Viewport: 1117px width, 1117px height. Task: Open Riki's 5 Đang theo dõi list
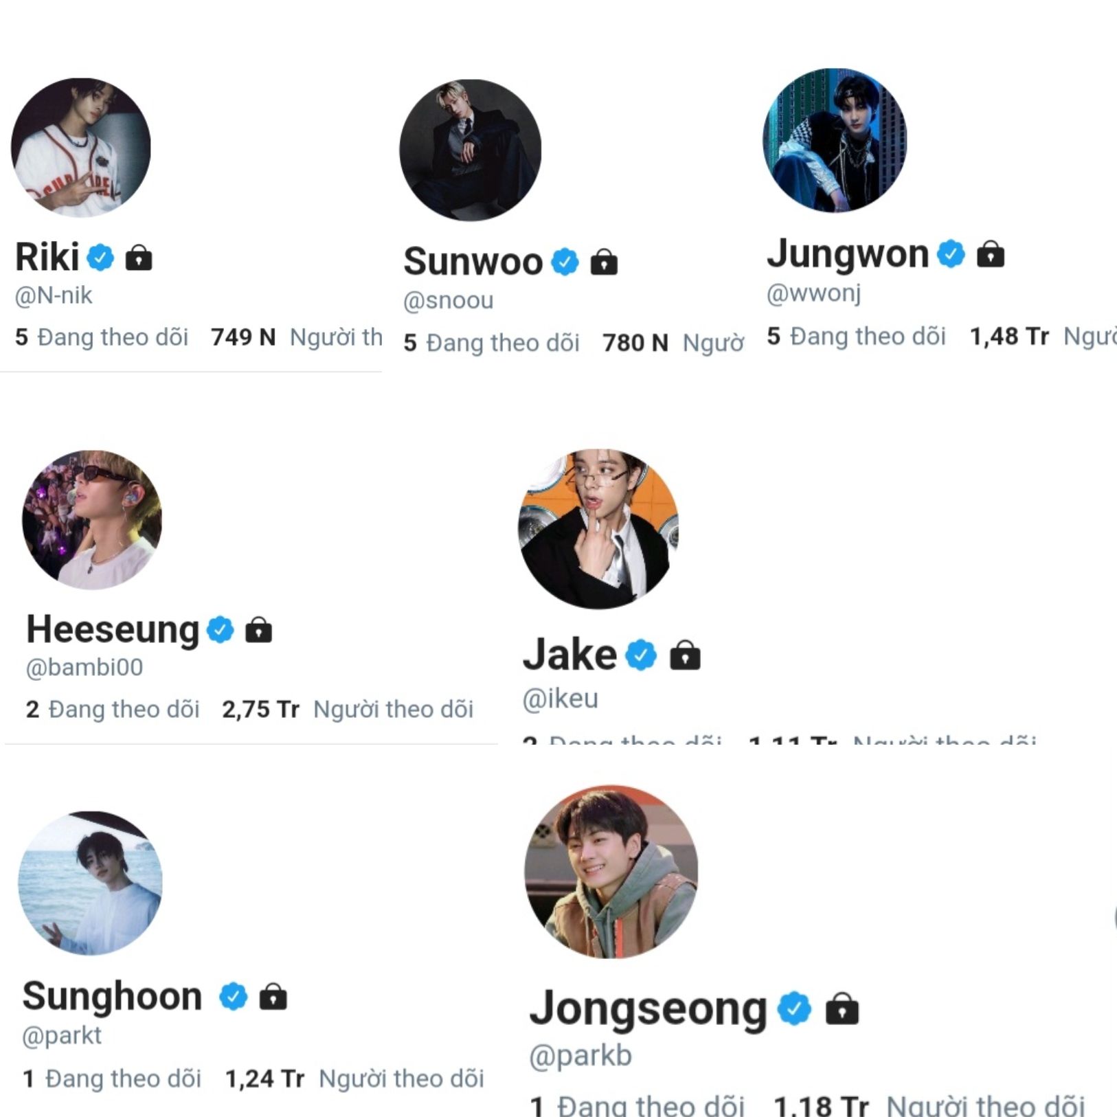[102, 337]
